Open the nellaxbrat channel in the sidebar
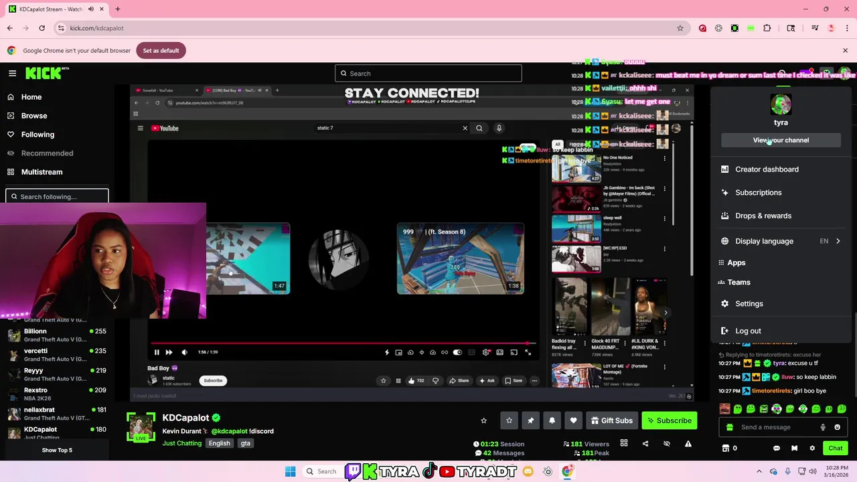 (x=57, y=413)
